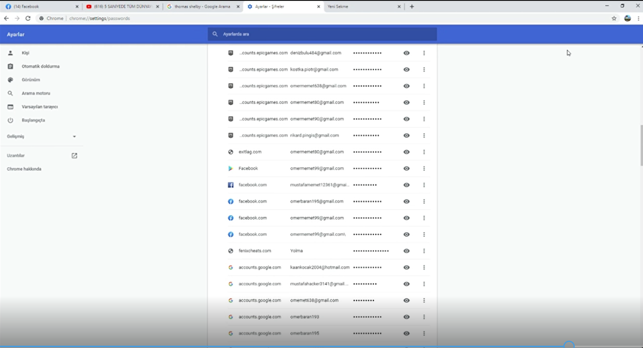This screenshot has width=643, height=348.
Task: Expand the Gelişmiş section in sidebar
Action: (41, 136)
